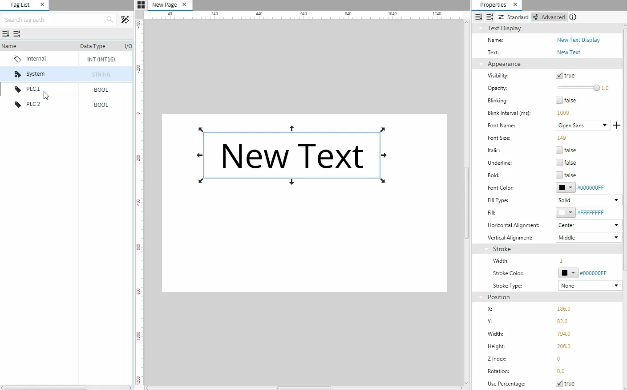The width and height of the screenshot is (627, 390).
Task: Select the New Page tab
Action: [164, 5]
